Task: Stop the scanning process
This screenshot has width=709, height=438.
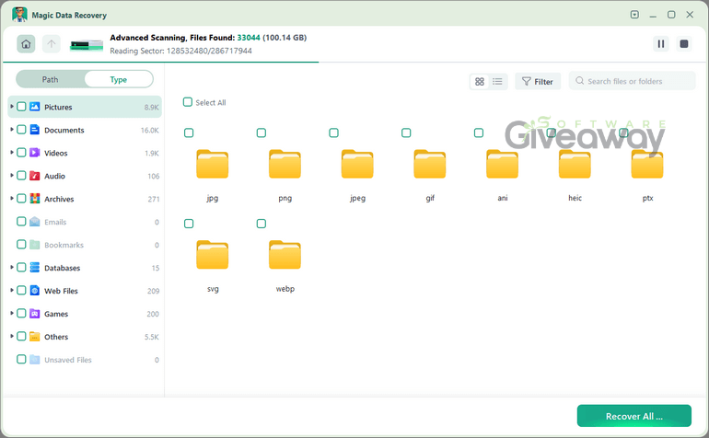Action: (683, 44)
